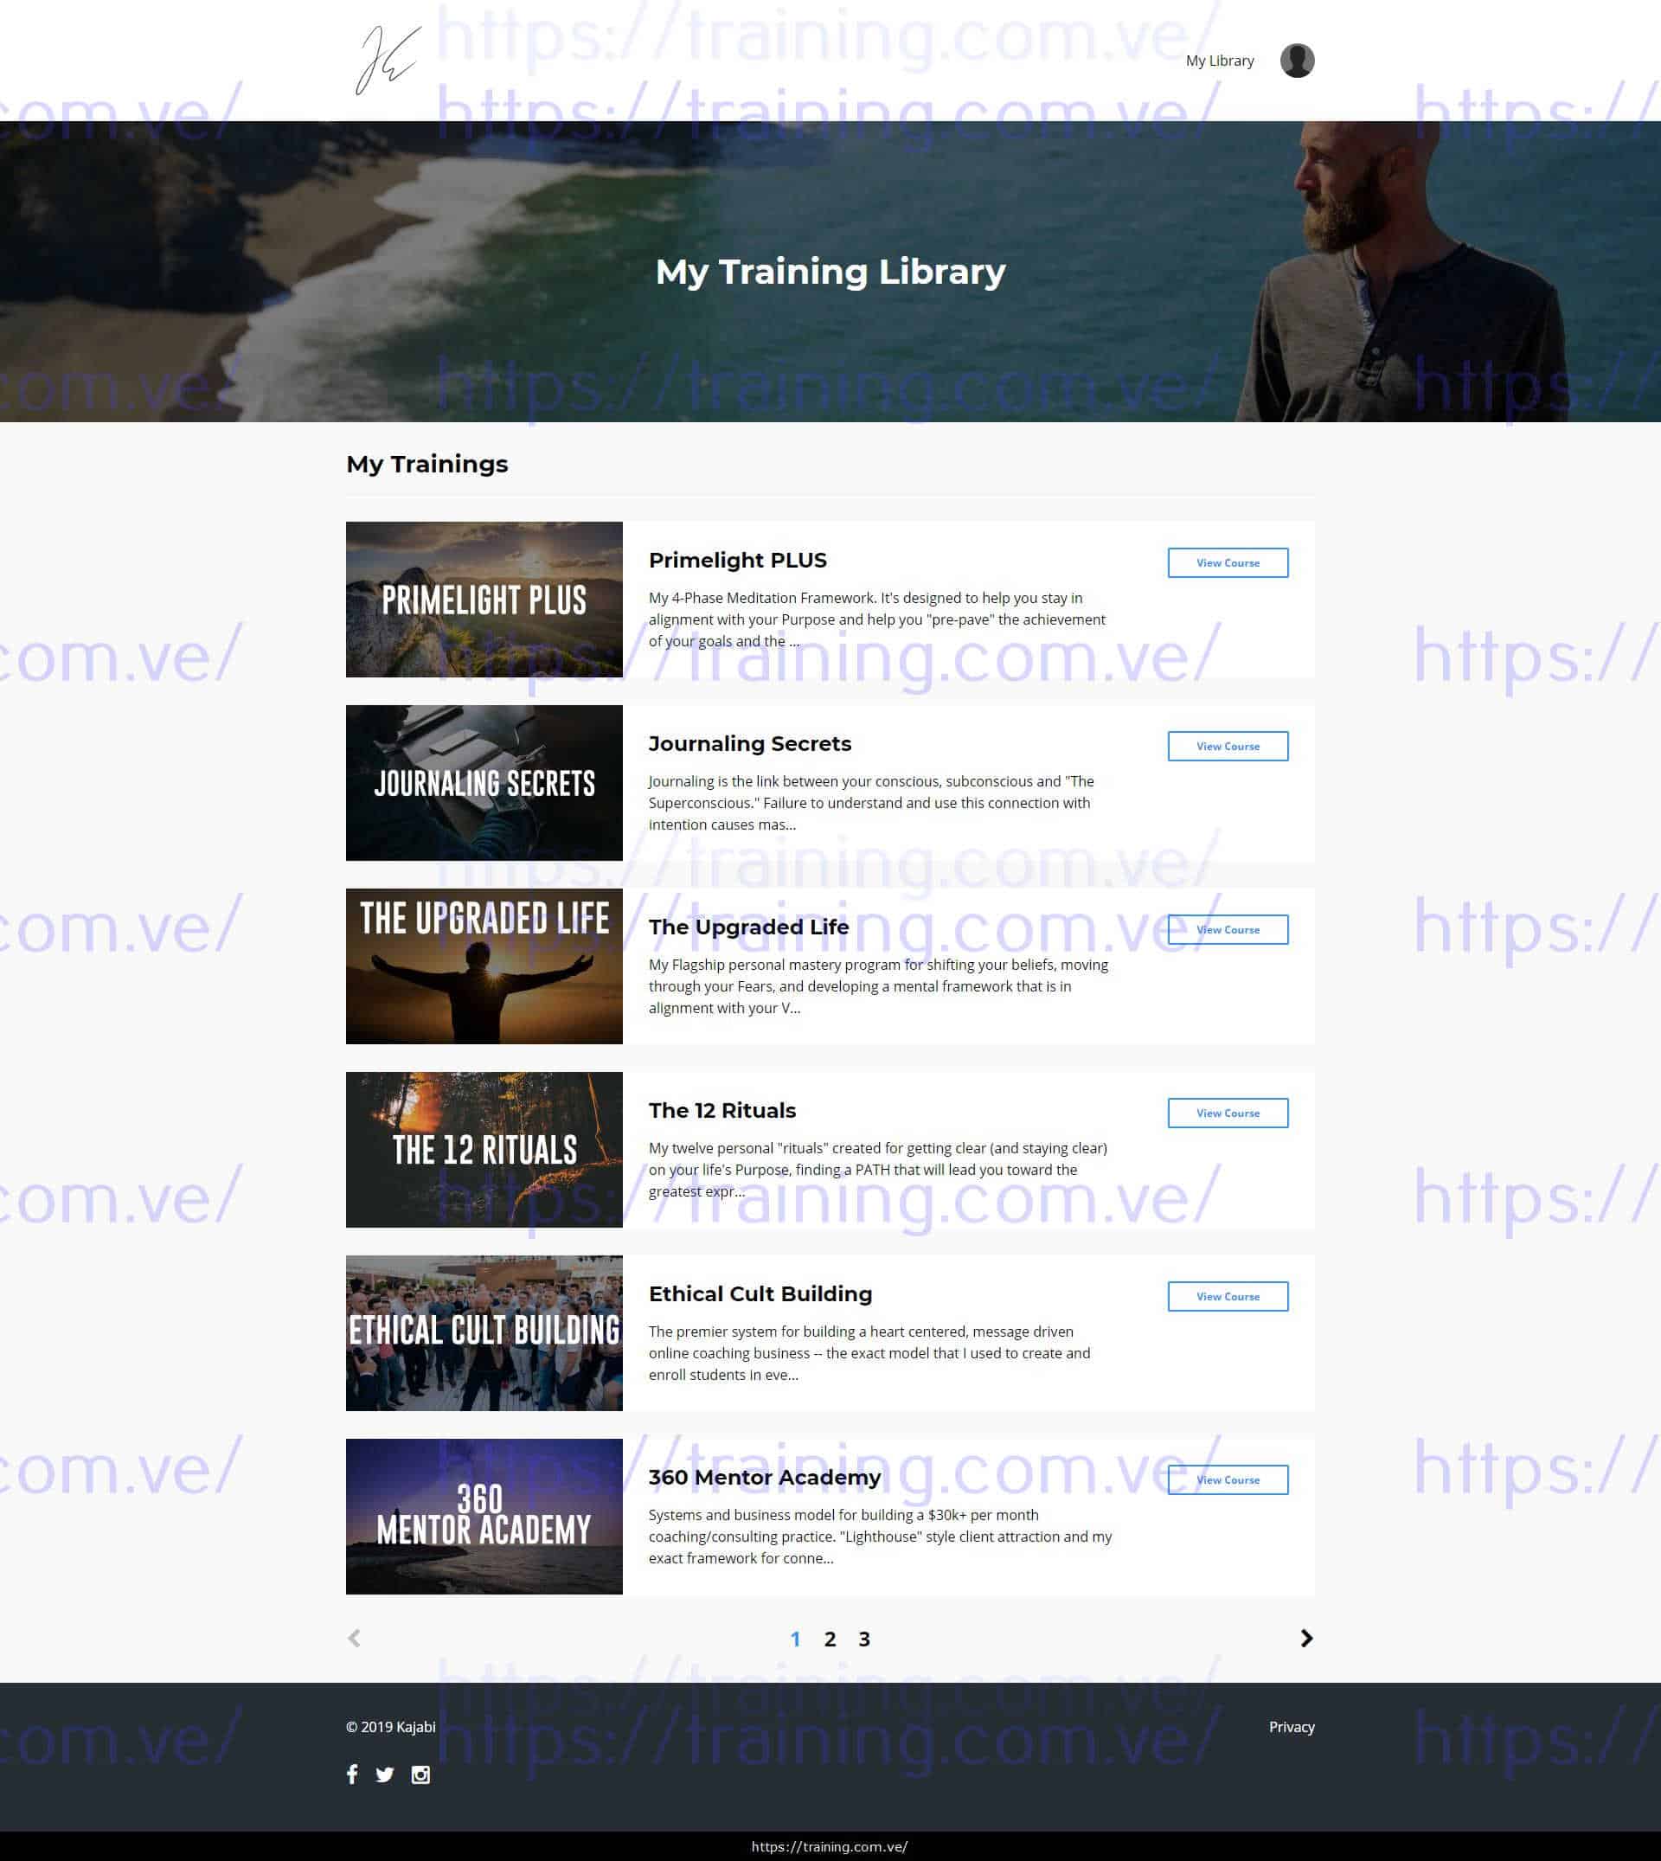
Task: Open the Instagram icon in footer
Action: (x=420, y=1774)
